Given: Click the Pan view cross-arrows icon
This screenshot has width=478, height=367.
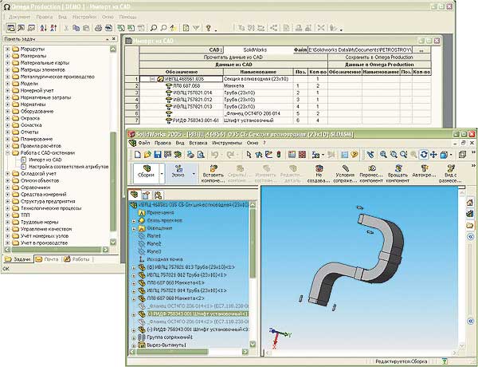Looking at the screenshot, I should click(x=433, y=155).
